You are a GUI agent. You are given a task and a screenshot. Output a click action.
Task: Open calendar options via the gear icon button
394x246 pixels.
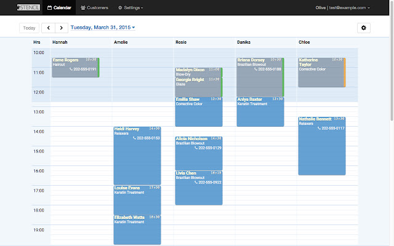pyautogui.click(x=364, y=28)
